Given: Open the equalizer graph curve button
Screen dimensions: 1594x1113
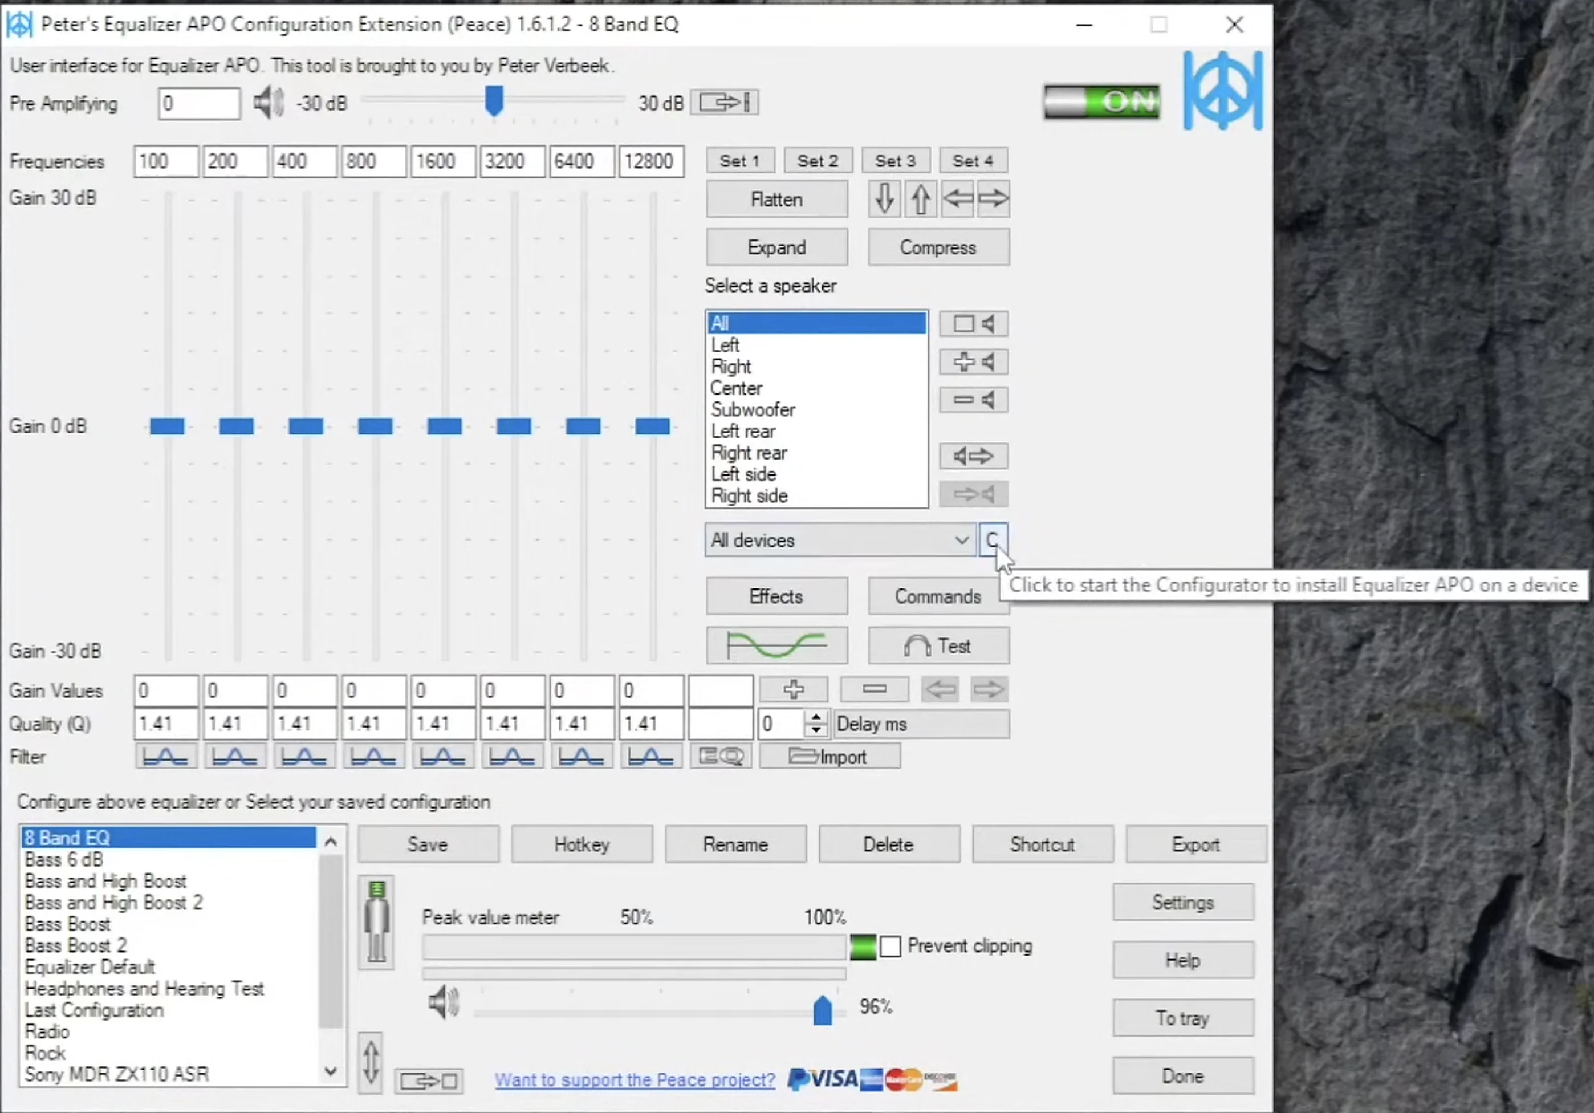Looking at the screenshot, I should pyautogui.click(x=777, y=645).
